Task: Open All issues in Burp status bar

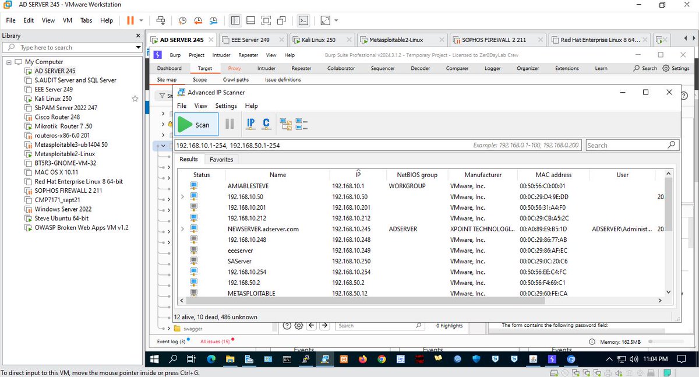Action: [x=215, y=341]
